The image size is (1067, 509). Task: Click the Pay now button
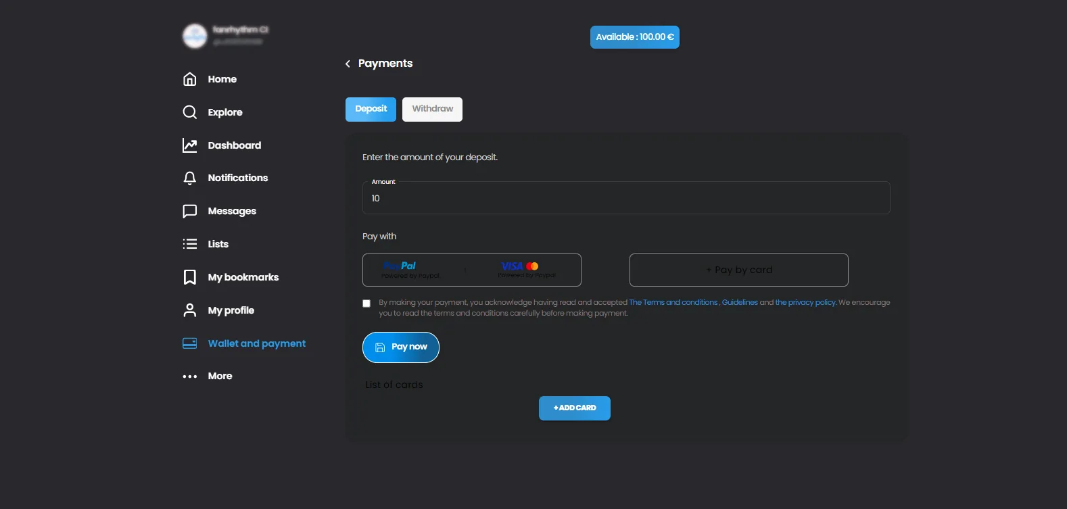[x=401, y=347]
